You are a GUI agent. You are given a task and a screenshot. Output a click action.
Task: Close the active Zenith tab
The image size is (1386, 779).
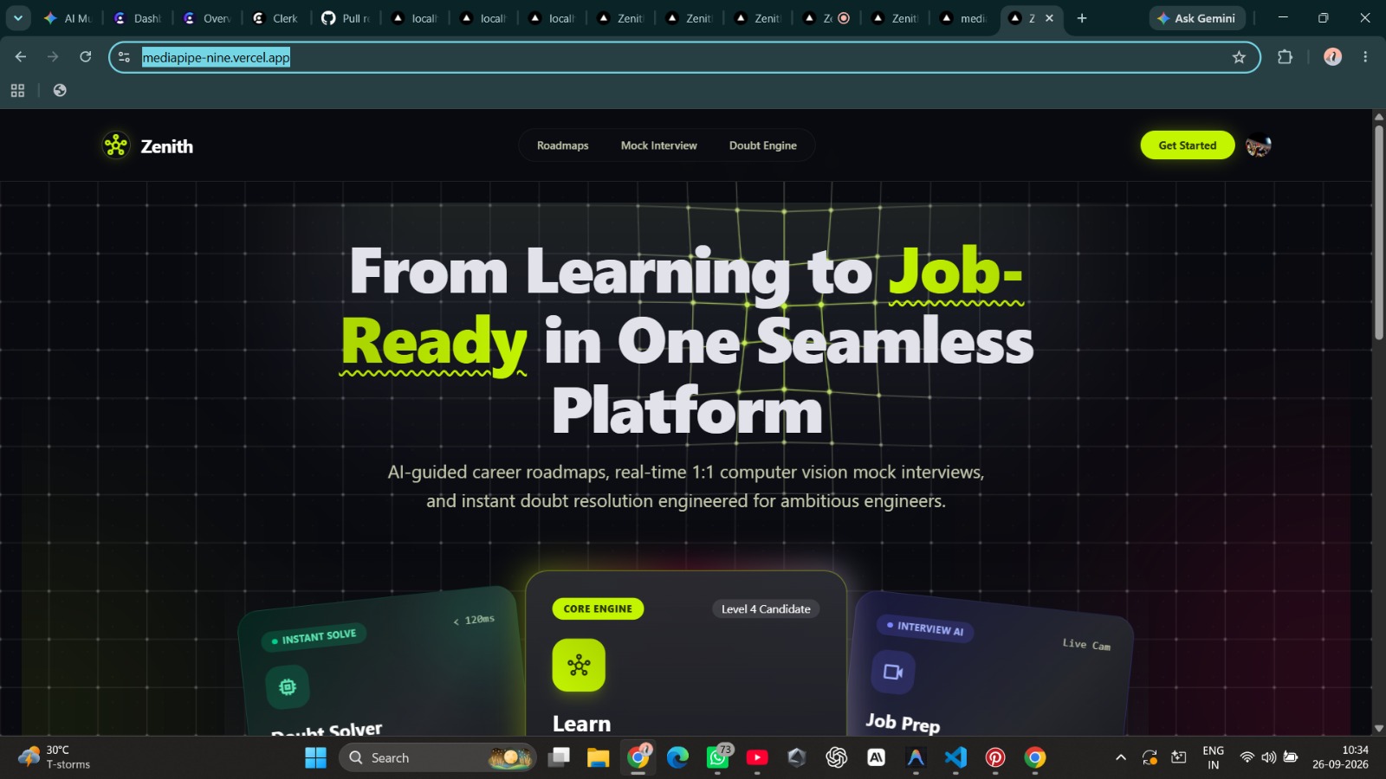pos(1049,18)
